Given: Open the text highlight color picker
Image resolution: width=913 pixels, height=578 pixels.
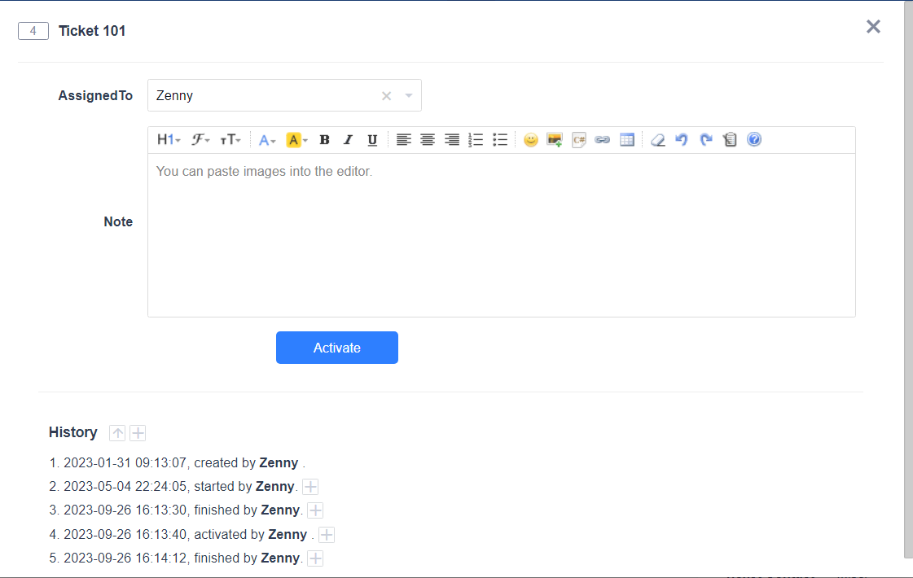Looking at the screenshot, I should 296,140.
